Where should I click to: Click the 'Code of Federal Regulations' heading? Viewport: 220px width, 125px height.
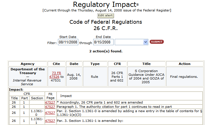coord(106,22)
